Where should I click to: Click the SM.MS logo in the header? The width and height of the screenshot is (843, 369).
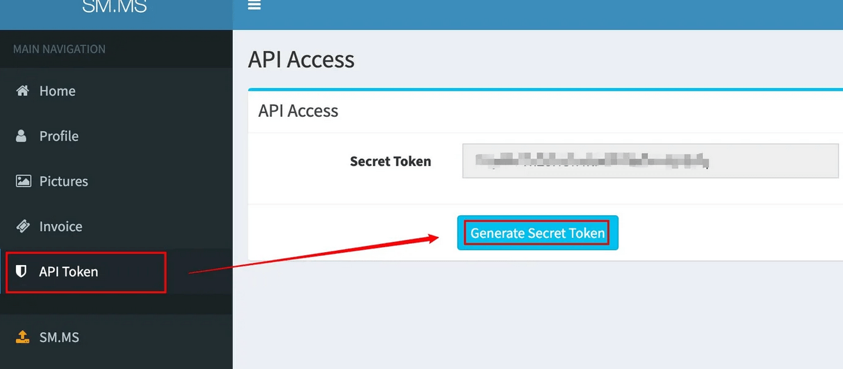click(114, 7)
